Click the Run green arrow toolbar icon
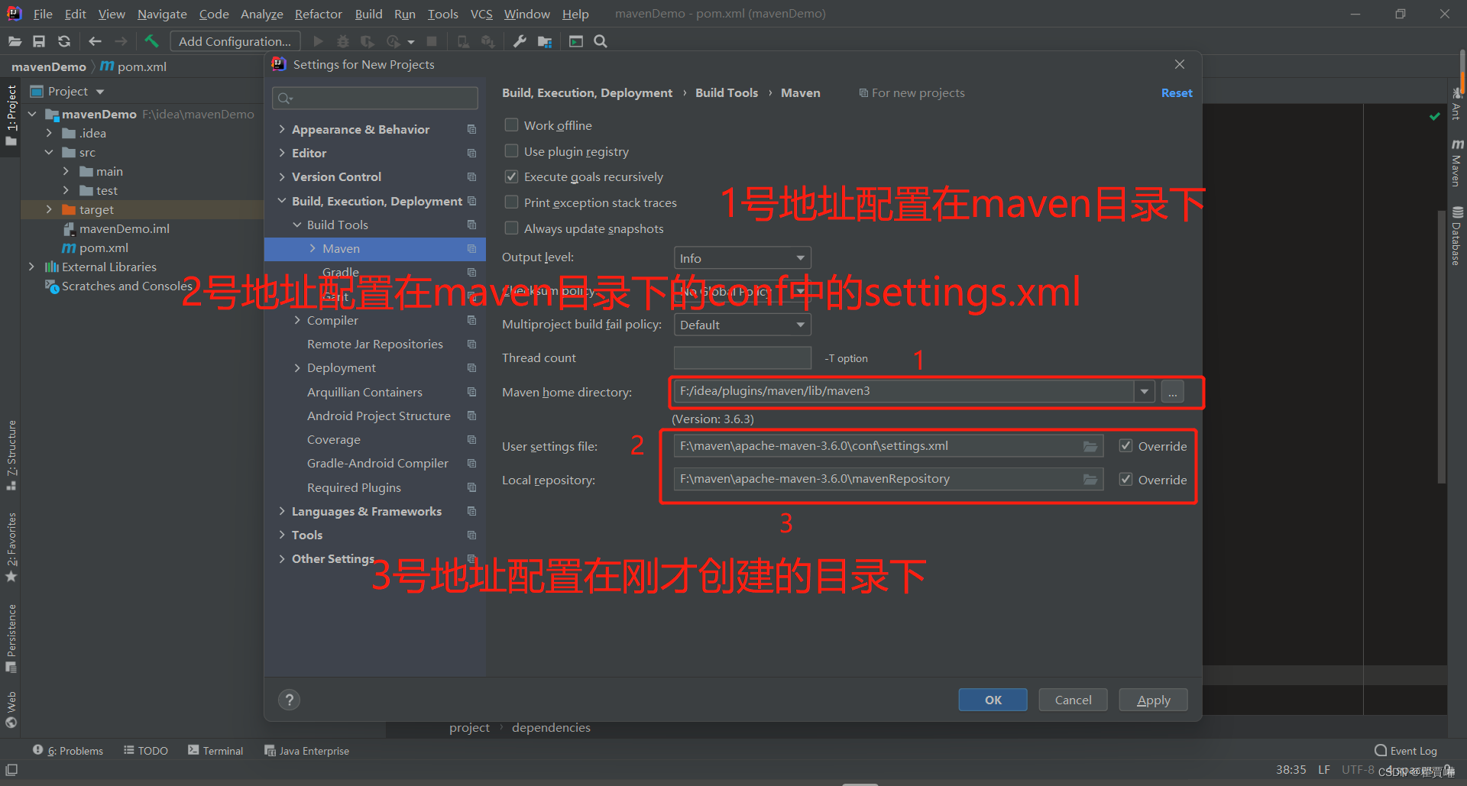Viewport: 1467px width, 786px height. tap(318, 41)
